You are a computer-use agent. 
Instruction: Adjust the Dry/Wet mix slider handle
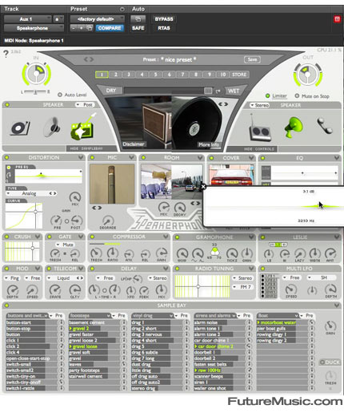click(x=208, y=91)
